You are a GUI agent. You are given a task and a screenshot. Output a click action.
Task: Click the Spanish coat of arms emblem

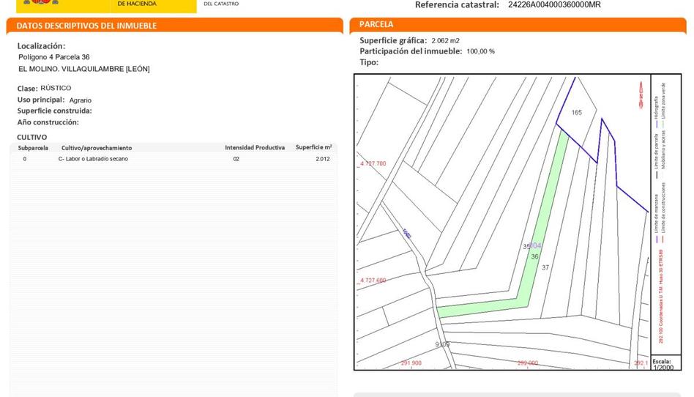[37, 4]
